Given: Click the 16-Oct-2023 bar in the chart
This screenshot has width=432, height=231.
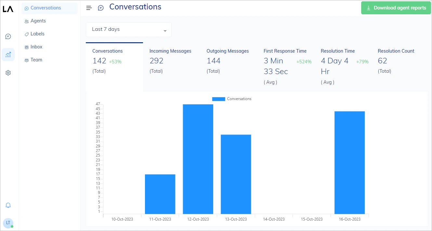Looking at the screenshot, I should point(349,162).
